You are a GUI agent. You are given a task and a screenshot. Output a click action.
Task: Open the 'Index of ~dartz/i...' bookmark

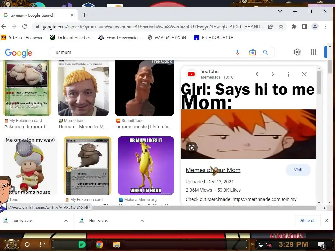tap(72, 37)
